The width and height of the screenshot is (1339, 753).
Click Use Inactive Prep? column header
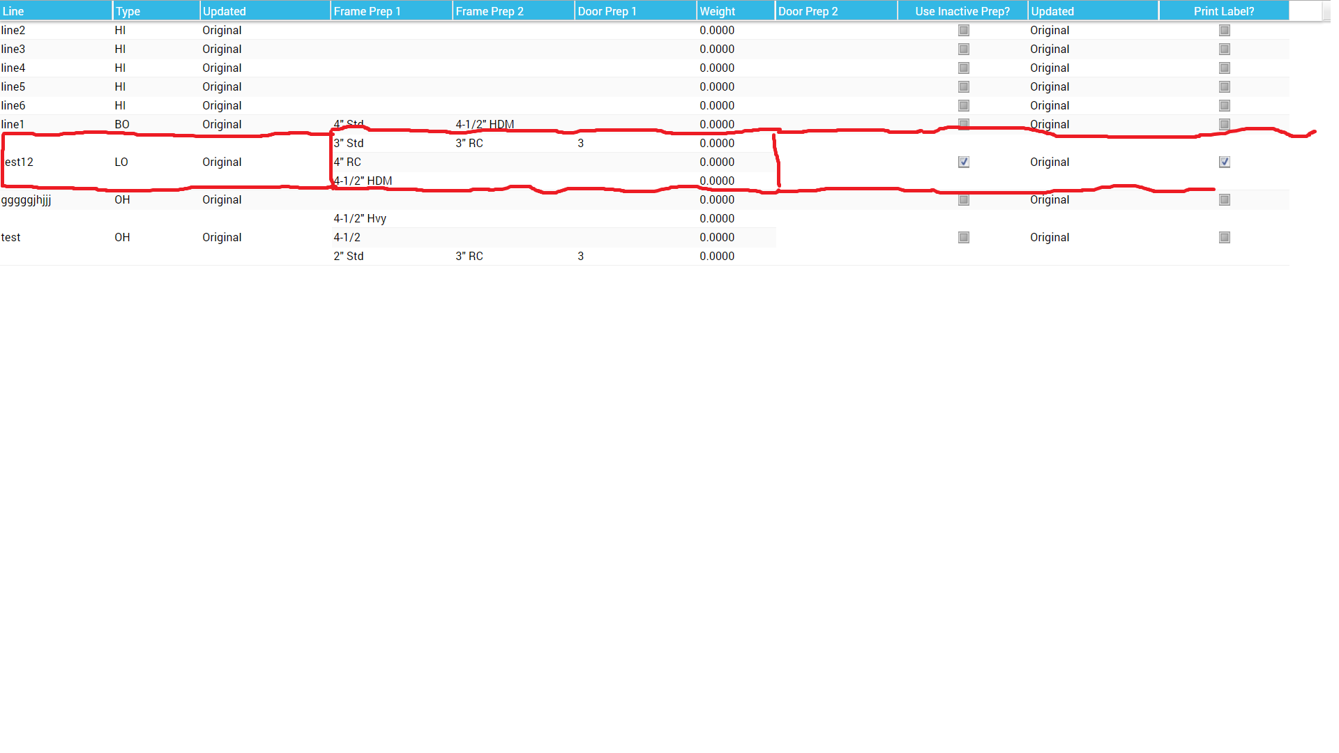tap(962, 11)
